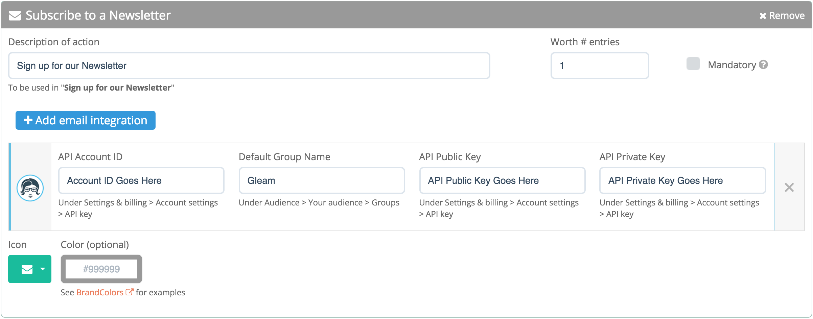The width and height of the screenshot is (813, 319).
Task: Click the API Public Key field
Action: coord(502,180)
